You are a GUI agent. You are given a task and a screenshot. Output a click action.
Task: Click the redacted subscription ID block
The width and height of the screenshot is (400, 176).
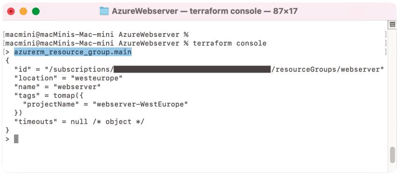192,69
